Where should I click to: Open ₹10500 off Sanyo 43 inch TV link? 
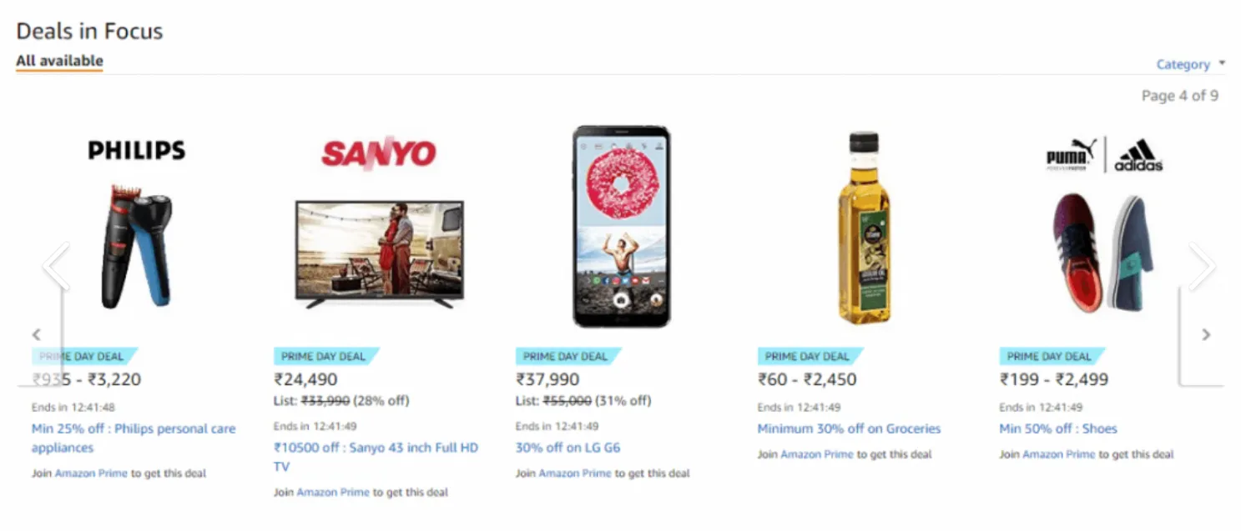click(376, 457)
